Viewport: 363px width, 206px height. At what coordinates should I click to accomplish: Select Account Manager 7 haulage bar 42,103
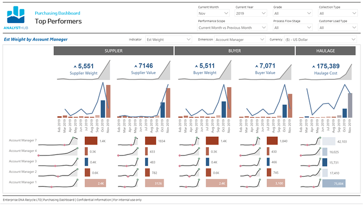(x=329, y=141)
